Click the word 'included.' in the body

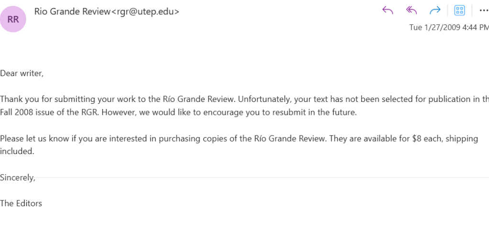(x=17, y=151)
